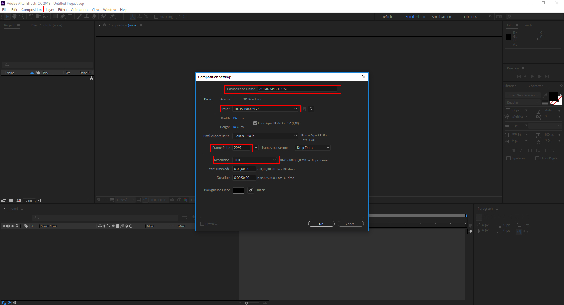Click the background color eyedropper
The image size is (564, 305).
(x=251, y=190)
